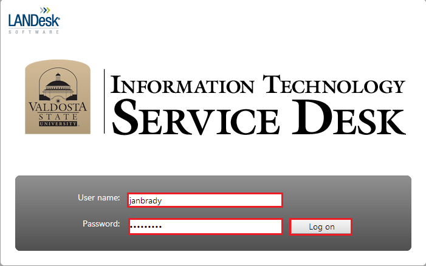The height and width of the screenshot is (266, 426).
Task: Click the Log on button
Action: pos(321,227)
